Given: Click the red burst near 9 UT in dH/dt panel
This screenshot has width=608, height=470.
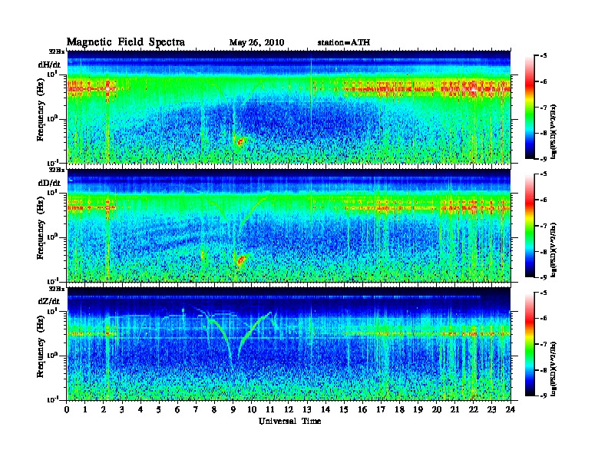Looking at the screenshot, I should point(240,141).
